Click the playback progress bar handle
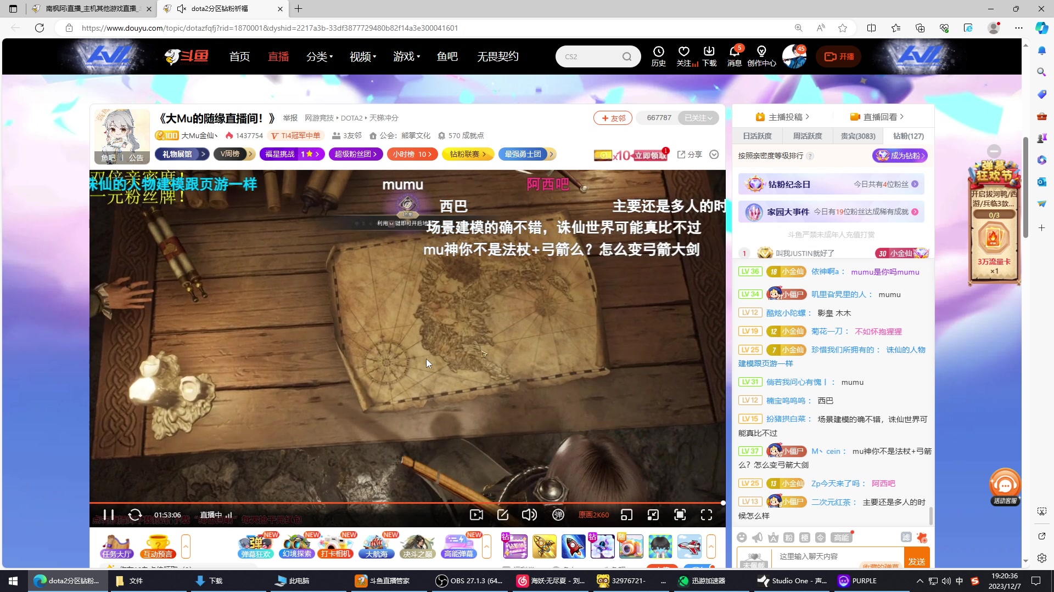 point(723,503)
